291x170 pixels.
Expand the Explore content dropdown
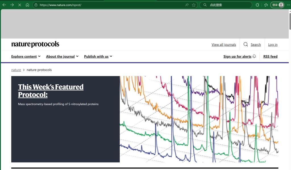pos(26,56)
